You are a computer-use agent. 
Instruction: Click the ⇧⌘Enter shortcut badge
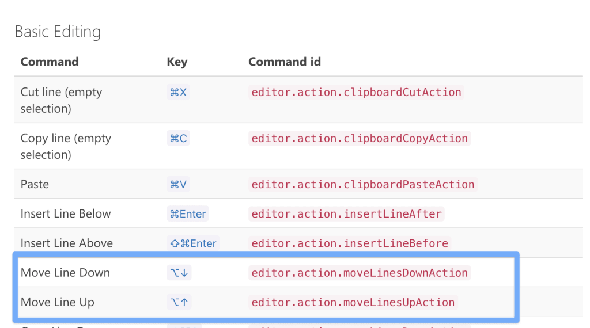point(193,243)
